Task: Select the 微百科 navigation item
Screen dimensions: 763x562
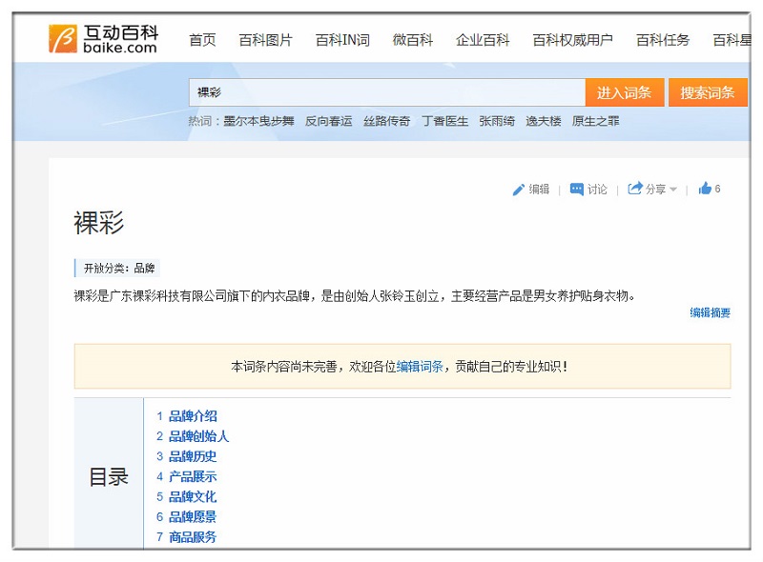Action: (412, 40)
